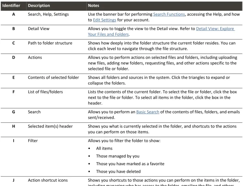243x186 pixels.
Task: Select identifier letter G
Action: pos(14,112)
